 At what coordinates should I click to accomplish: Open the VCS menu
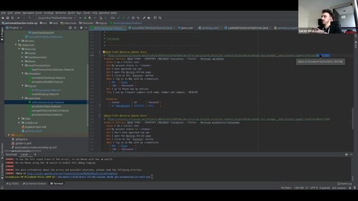[95, 13]
